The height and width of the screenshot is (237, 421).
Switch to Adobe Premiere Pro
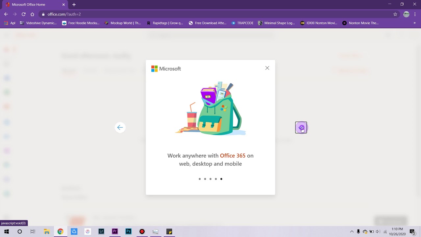pyautogui.click(x=115, y=231)
